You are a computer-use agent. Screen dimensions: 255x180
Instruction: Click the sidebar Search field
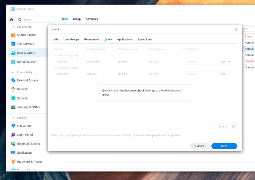(x=35, y=20)
